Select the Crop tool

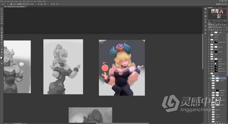(x=2, y=18)
